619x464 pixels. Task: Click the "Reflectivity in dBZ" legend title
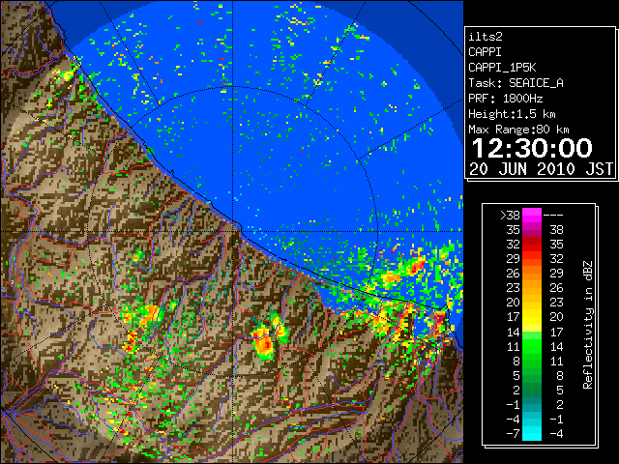(x=588, y=325)
